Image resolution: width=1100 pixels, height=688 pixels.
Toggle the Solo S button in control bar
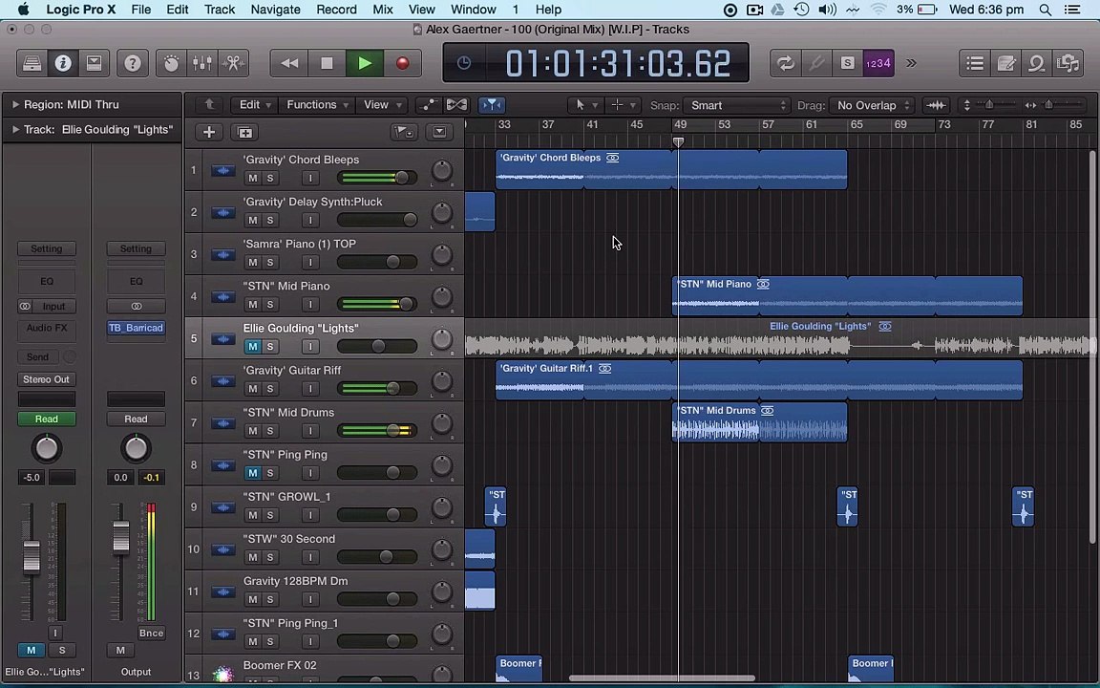(848, 63)
